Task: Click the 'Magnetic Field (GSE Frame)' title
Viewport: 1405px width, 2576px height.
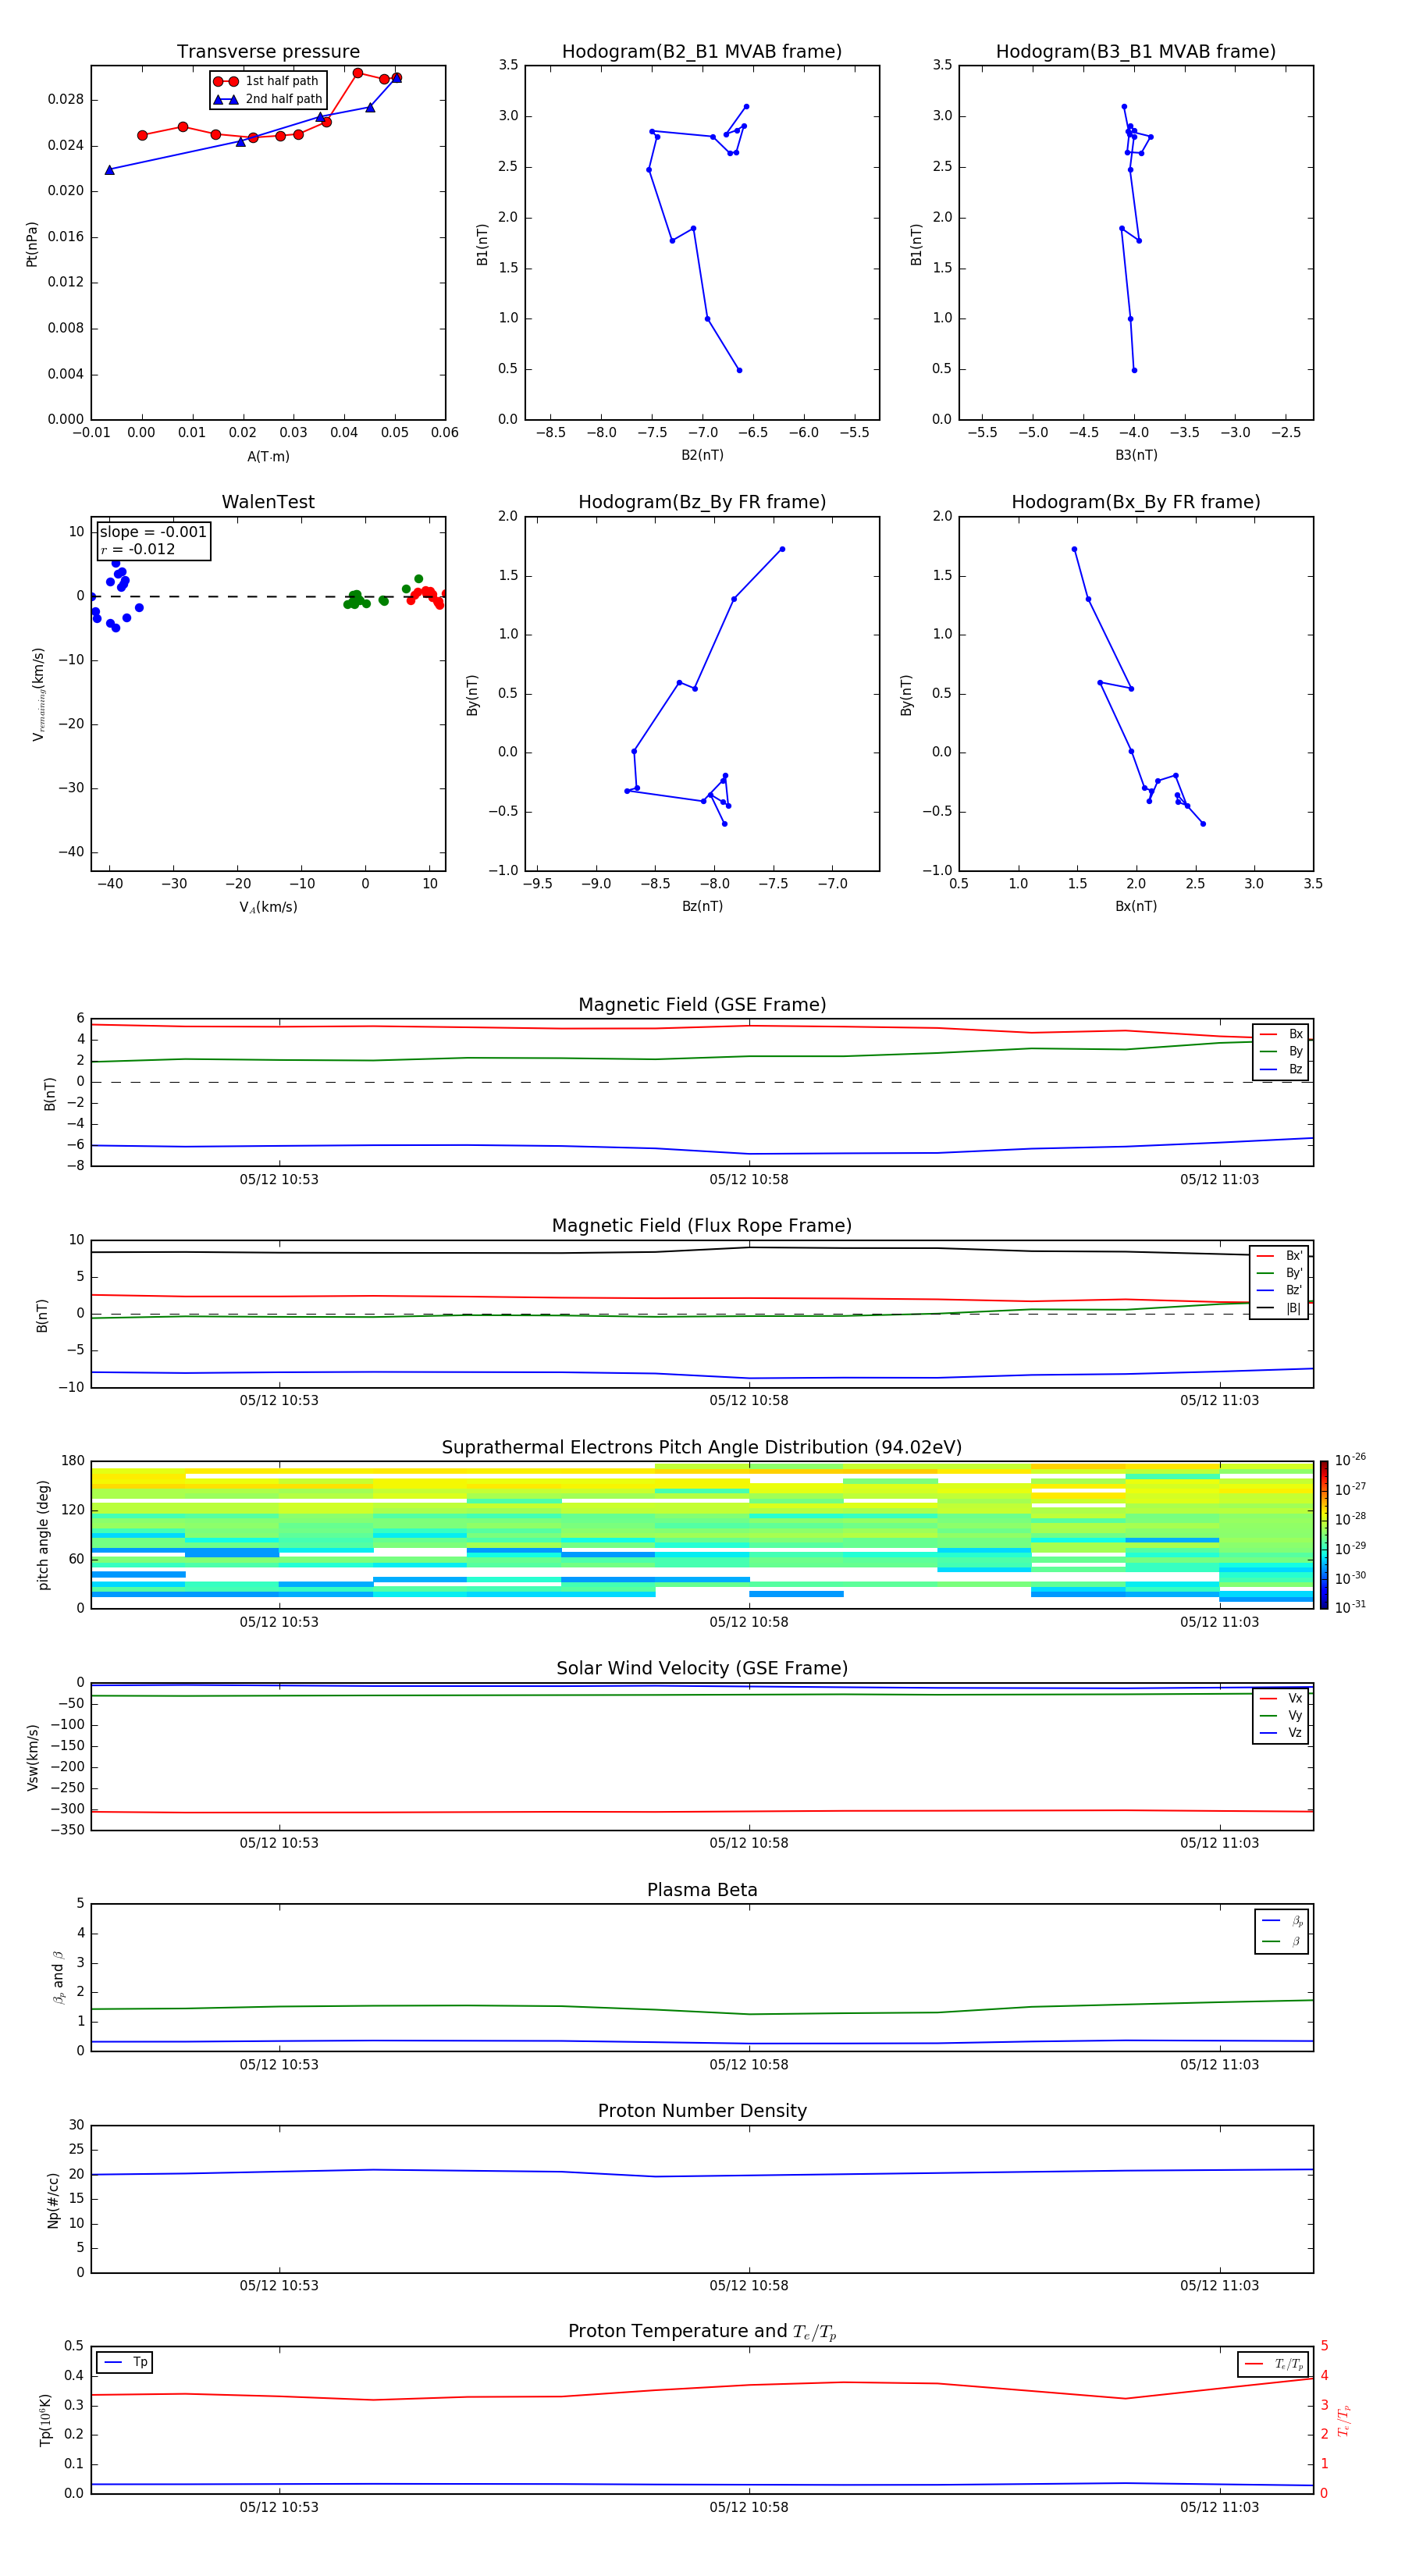Action: (x=702, y=1005)
